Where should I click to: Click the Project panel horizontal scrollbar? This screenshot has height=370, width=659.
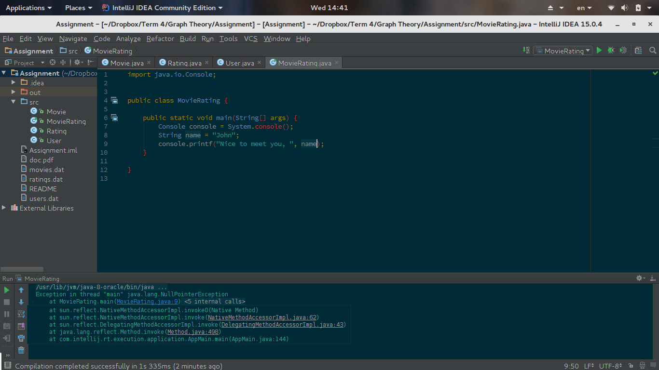(x=22, y=269)
